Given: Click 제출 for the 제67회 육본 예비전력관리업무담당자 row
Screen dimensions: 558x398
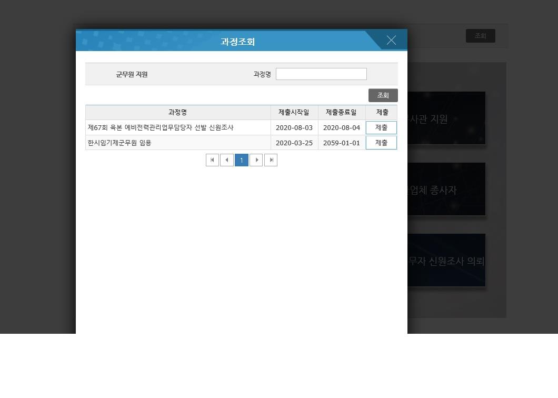Looking at the screenshot, I should click(381, 127).
